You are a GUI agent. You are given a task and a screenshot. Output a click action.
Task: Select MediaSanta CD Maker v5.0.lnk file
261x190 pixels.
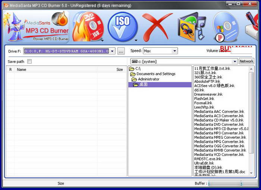click(x=219, y=120)
